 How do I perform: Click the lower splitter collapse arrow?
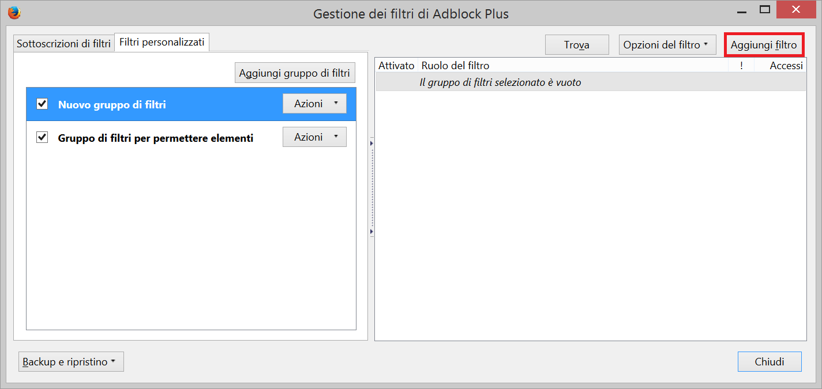pos(371,232)
